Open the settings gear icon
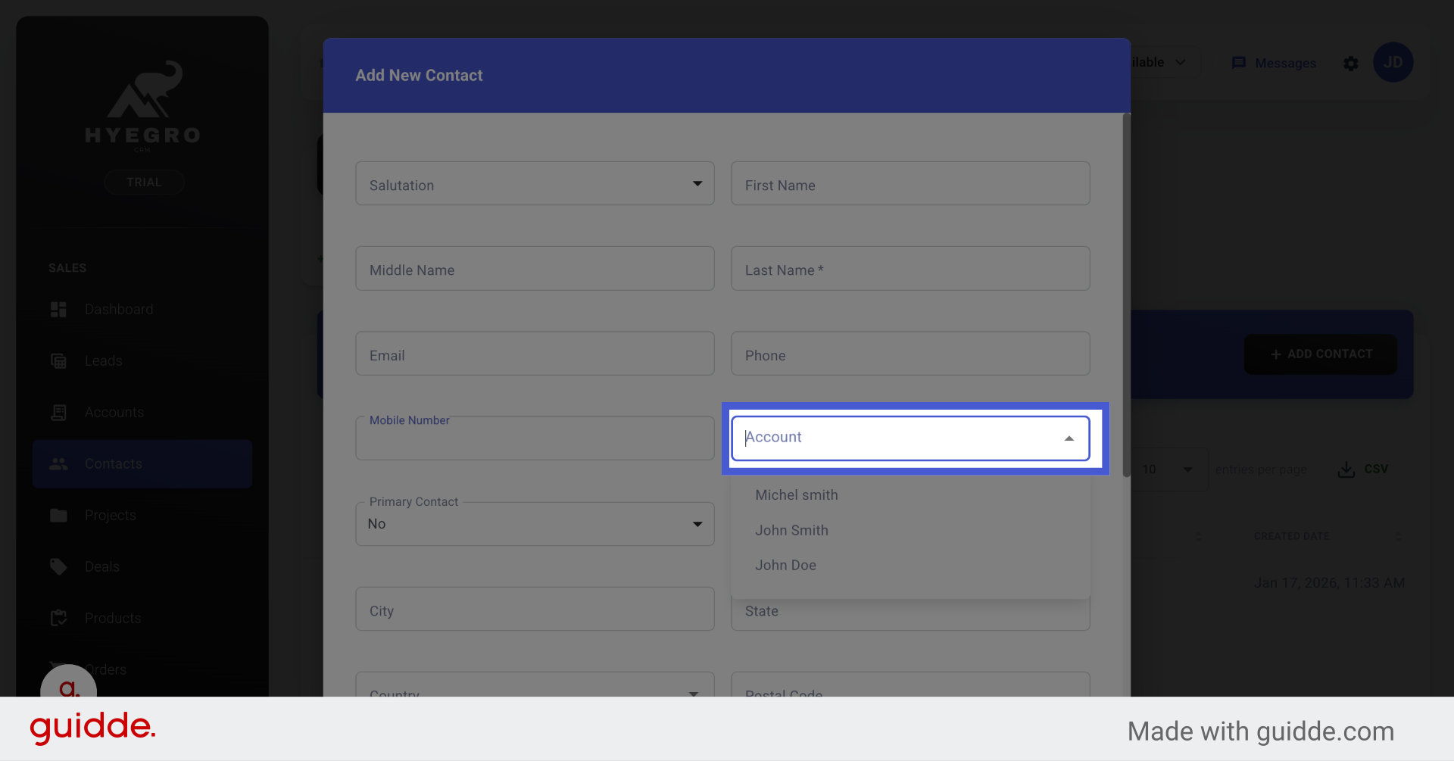 [1351, 64]
